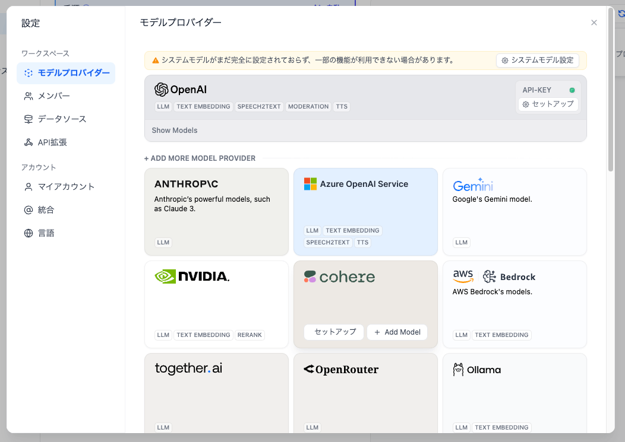The width and height of the screenshot is (625, 442).
Task: Click the システムモデル設定 button
Action: pyautogui.click(x=537, y=60)
